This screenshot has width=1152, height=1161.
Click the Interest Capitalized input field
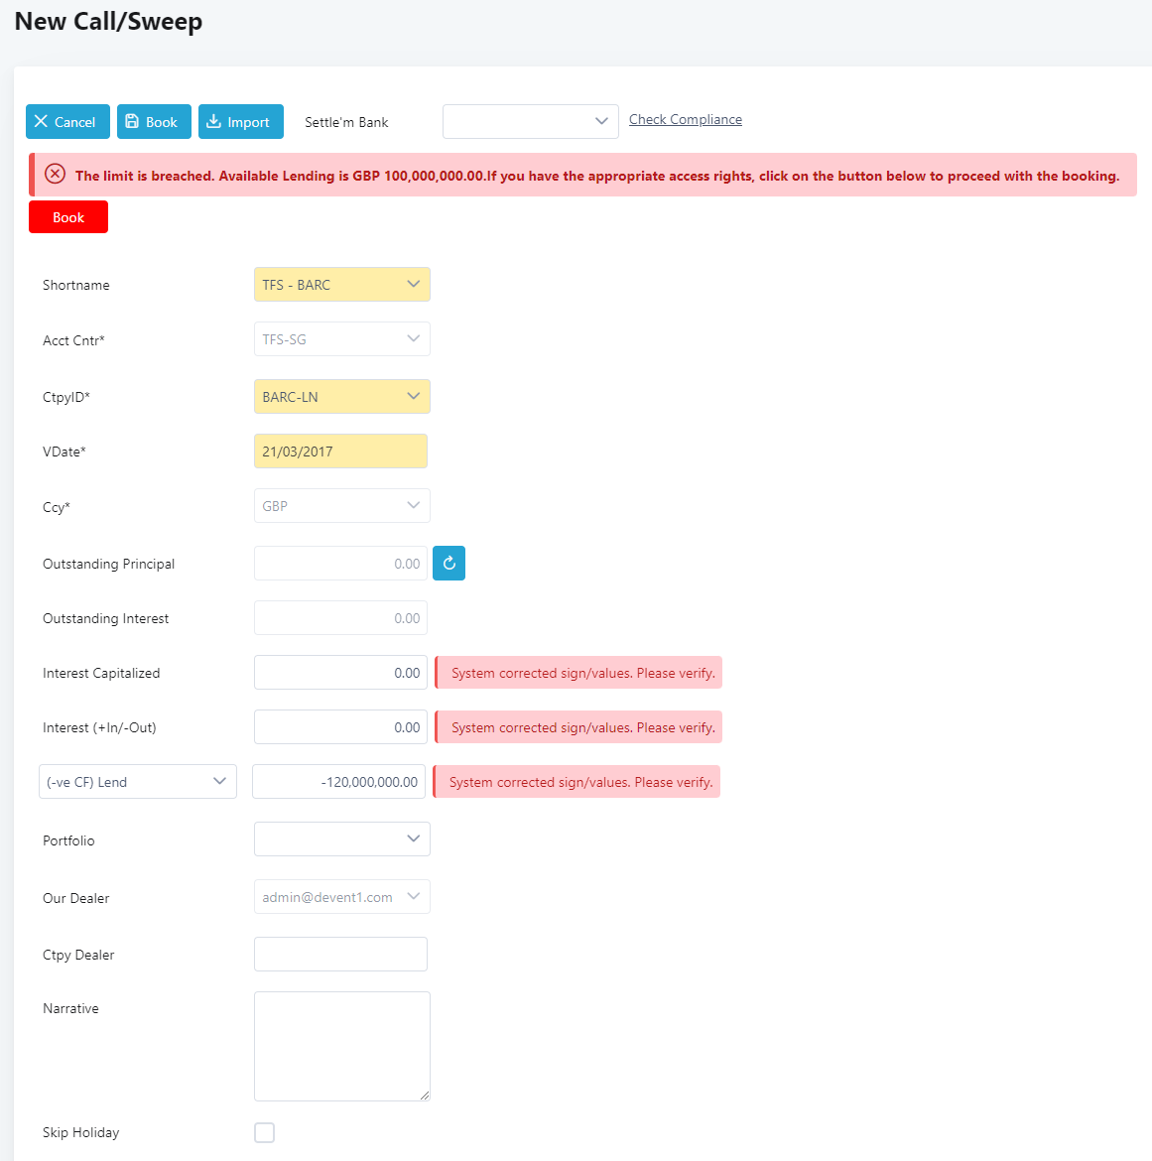[x=340, y=673]
